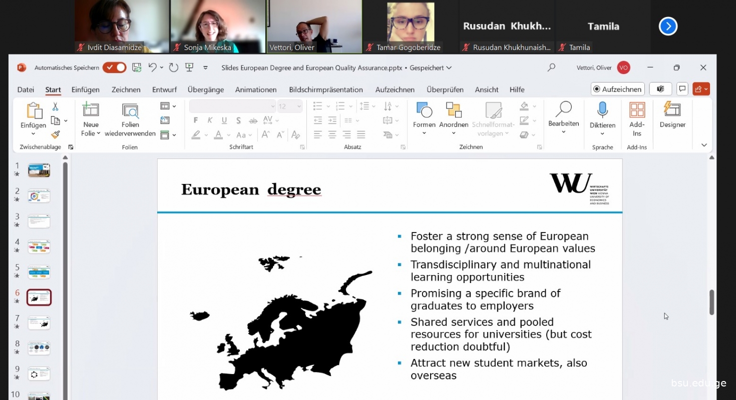The width and height of the screenshot is (736, 400).
Task: Switch to the Bildschirmpräsentation tab
Action: point(325,89)
